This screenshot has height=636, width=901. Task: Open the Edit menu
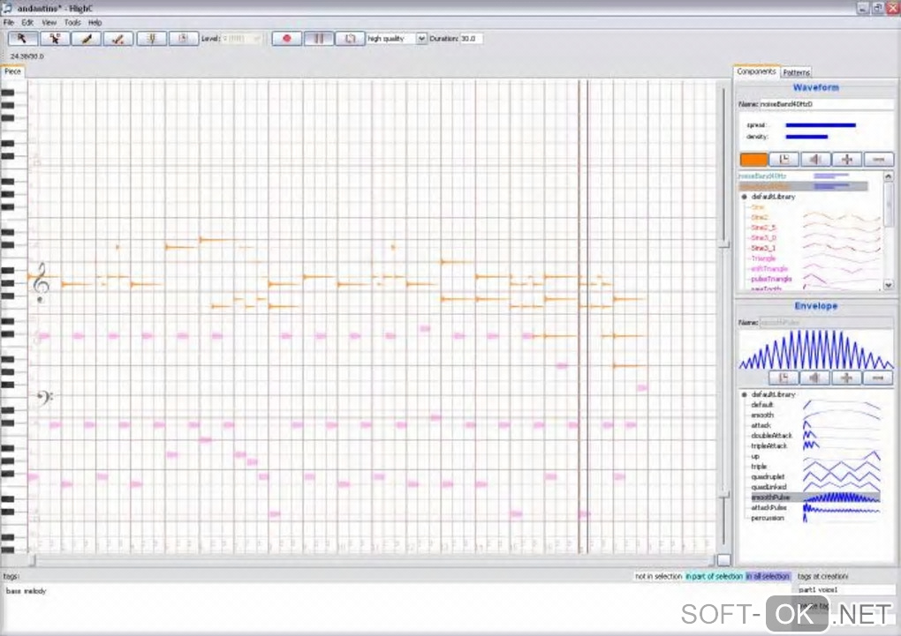coord(27,22)
